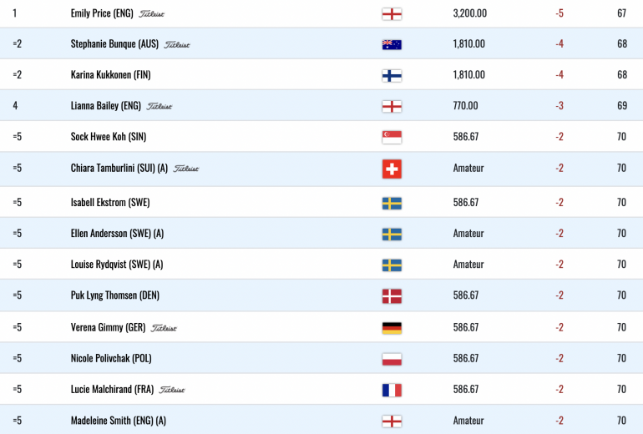Click the French flag for Lucie Malchirand
The image size is (643, 434).
point(392,390)
